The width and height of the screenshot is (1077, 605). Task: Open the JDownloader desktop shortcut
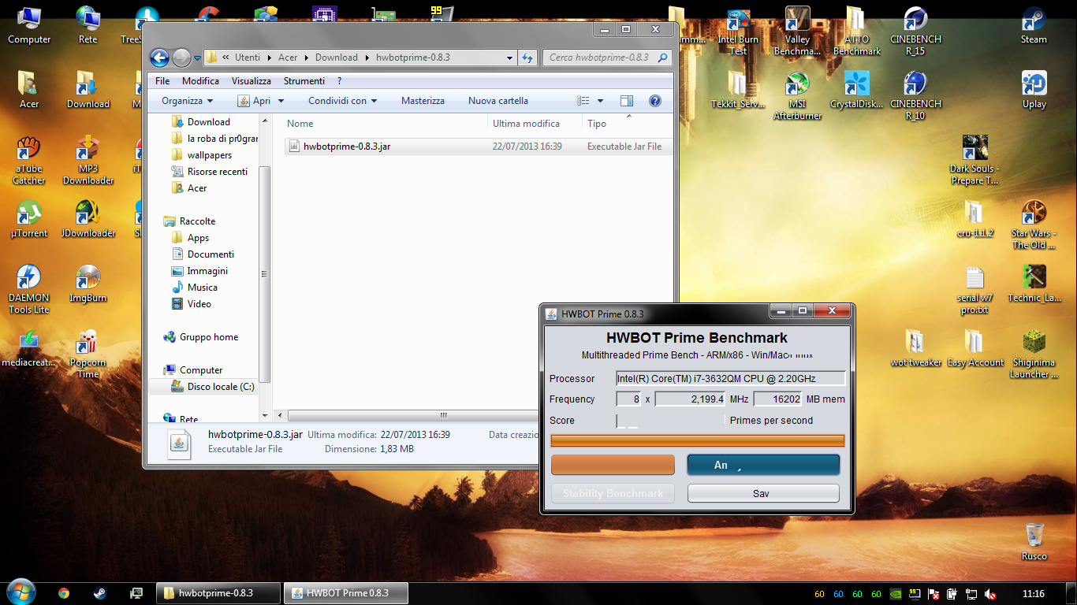pos(88,219)
